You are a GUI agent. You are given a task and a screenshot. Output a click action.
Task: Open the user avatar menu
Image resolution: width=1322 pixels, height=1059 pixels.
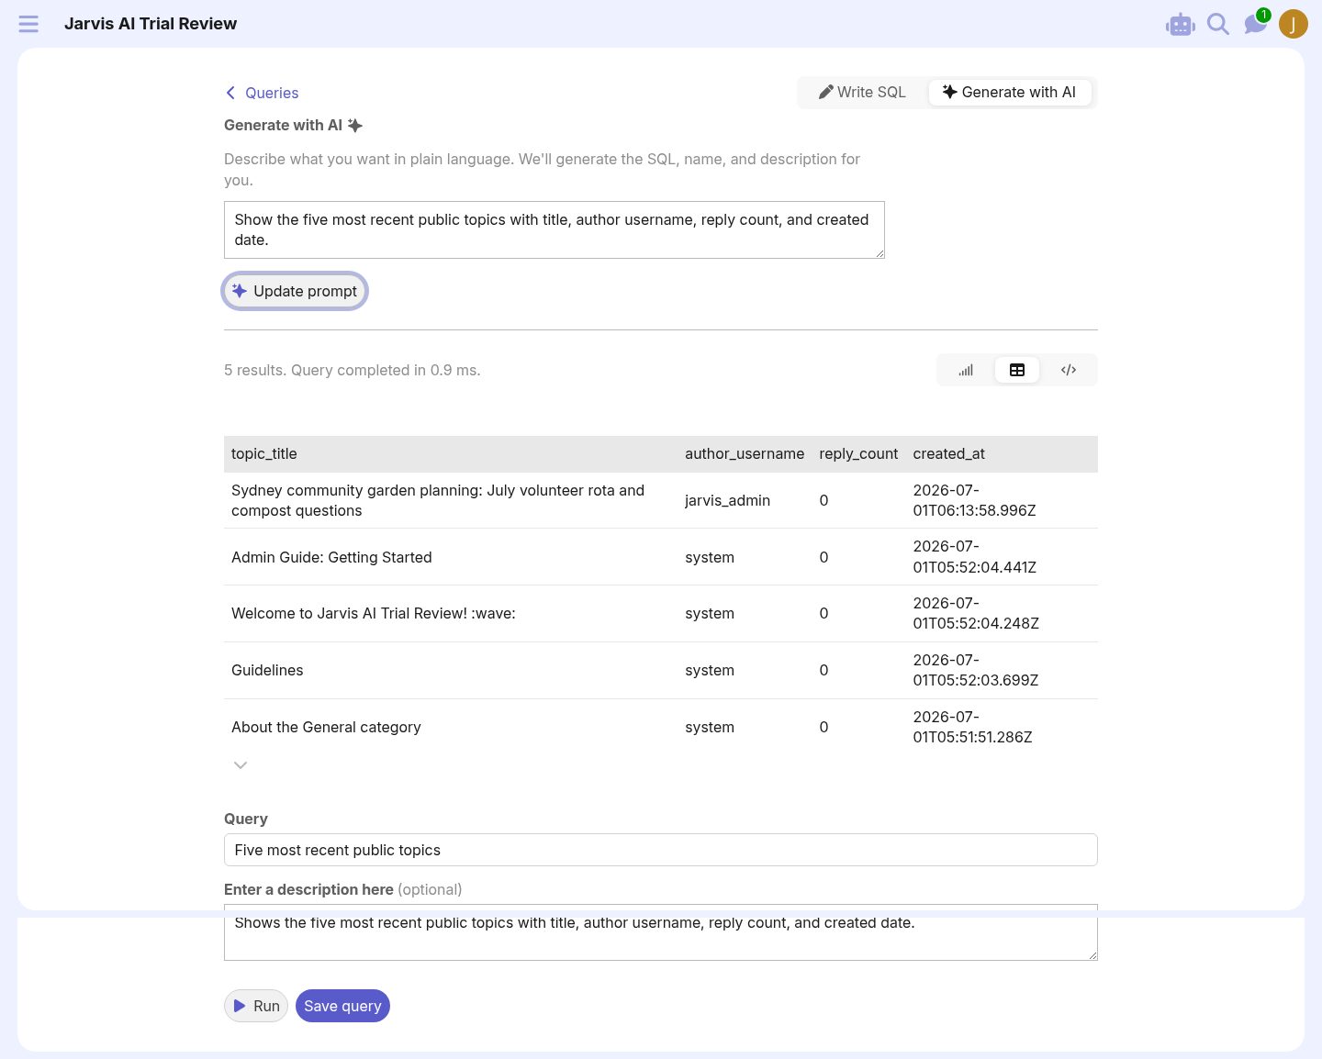tap(1294, 24)
